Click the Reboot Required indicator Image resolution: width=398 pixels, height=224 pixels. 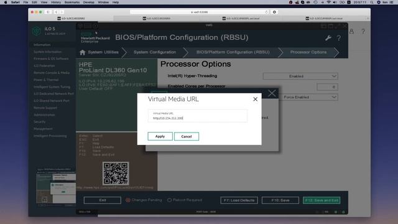[x=185, y=200]
